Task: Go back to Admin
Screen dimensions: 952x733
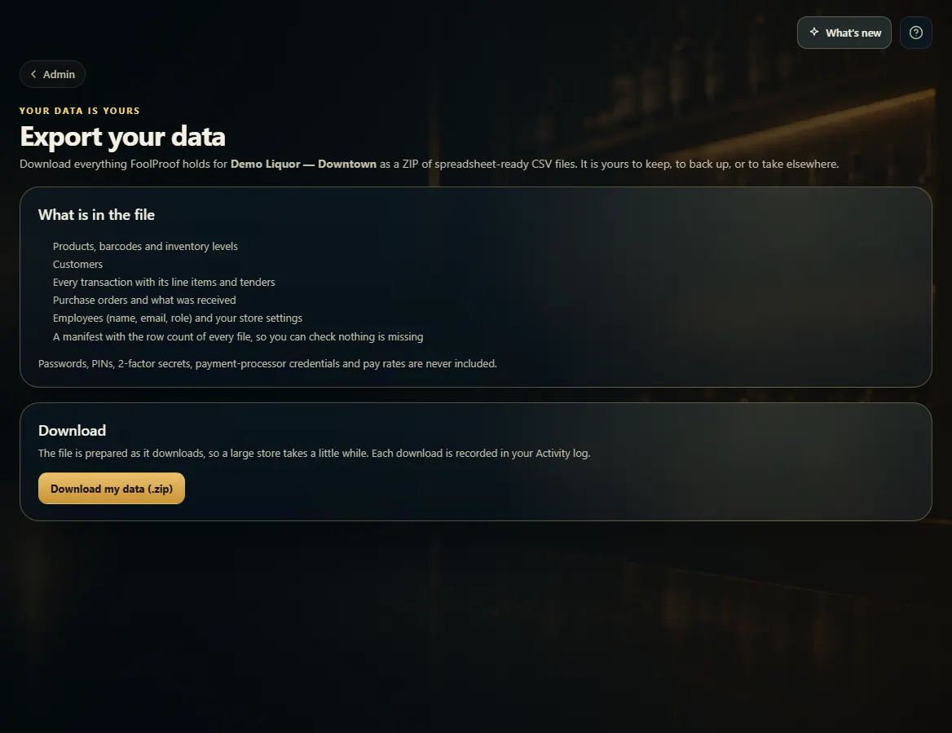Action: (x=52, y=74)
